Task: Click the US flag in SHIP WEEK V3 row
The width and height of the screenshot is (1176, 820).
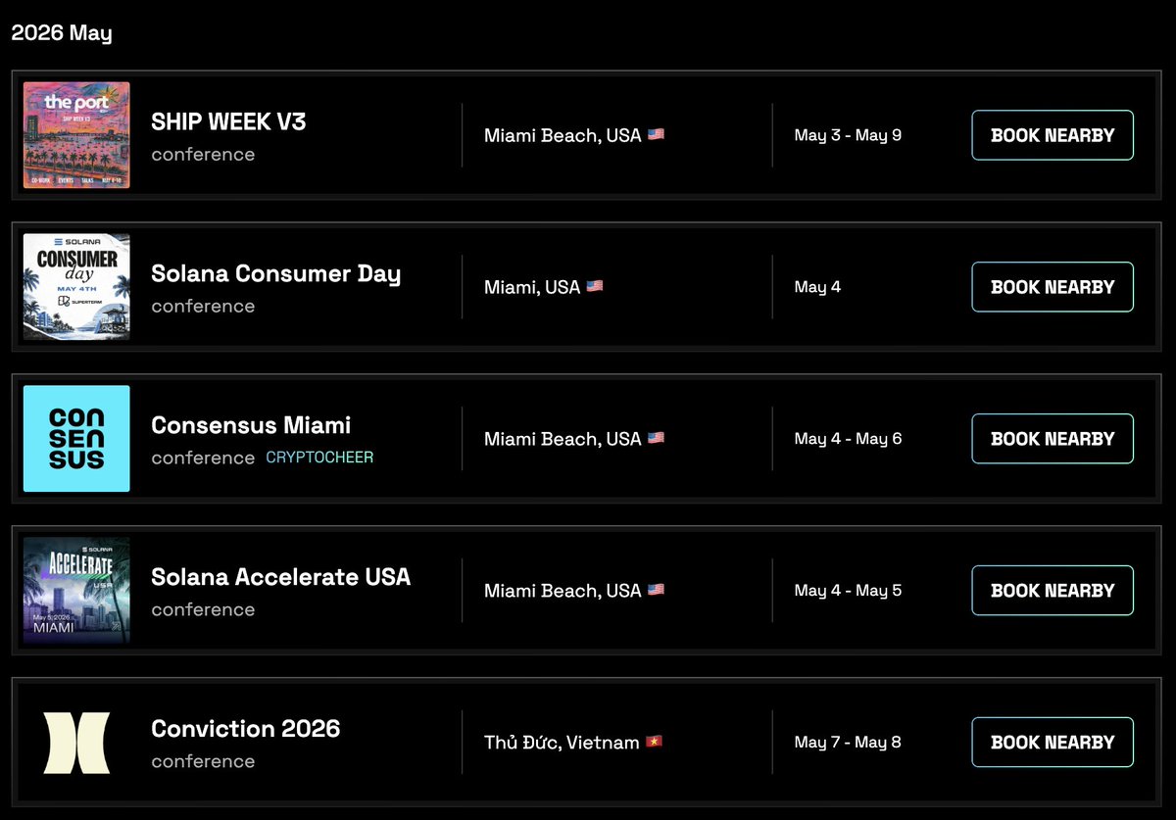Action: [656, 134]
